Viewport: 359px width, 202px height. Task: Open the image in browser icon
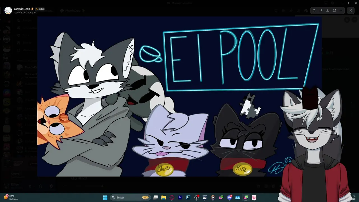coord(334,10)
